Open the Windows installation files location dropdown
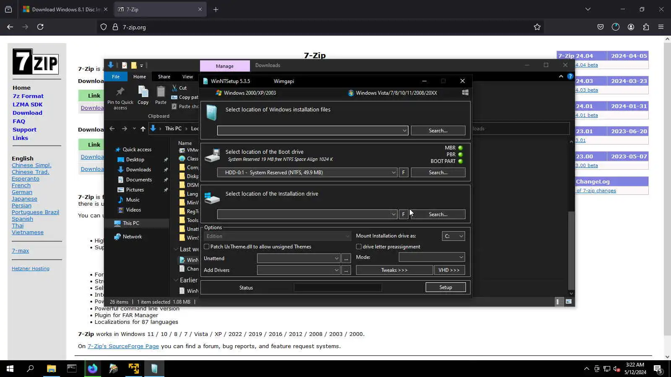 (x=404, y=131)
